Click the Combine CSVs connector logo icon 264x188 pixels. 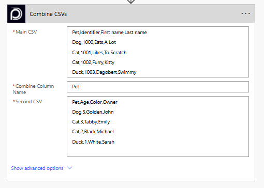16,14
